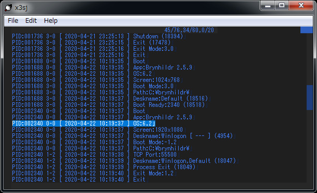
Task: Click the highlighted 'OS:6.2' row
Action: coord(83,123)
